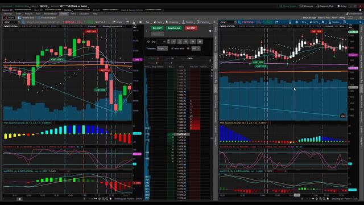Zoom out on right chart bottom toolbar
This screenshot has width=364, height=205.
324,199
